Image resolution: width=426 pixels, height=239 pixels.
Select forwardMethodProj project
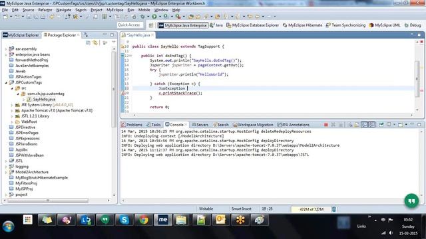click(31, 60)
